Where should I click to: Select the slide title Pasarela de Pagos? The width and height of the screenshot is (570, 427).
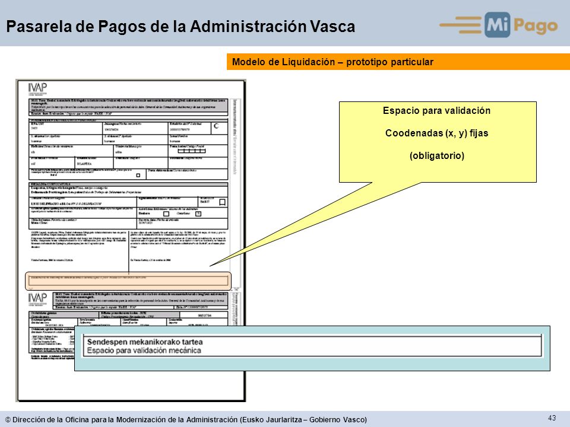pyautogui.click(x=180, y=27)
